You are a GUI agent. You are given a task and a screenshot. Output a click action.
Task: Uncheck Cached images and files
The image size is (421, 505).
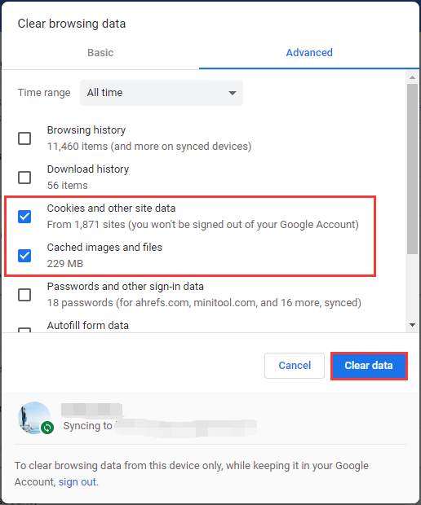[24, 256]
